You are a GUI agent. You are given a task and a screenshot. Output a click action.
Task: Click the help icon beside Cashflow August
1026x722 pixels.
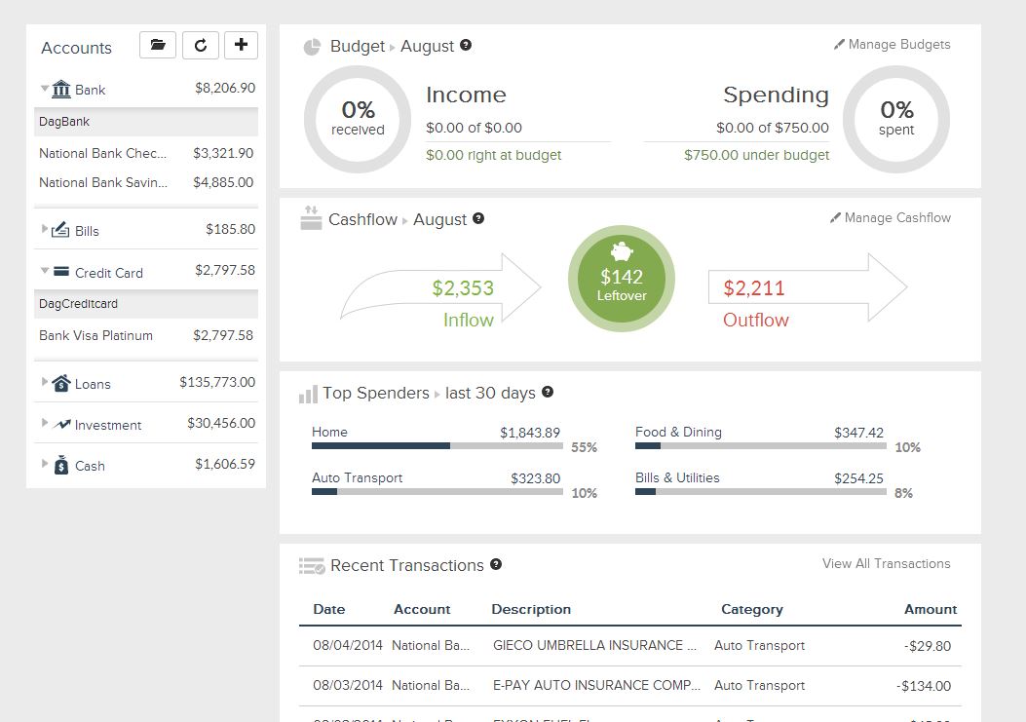coord(478,218)
